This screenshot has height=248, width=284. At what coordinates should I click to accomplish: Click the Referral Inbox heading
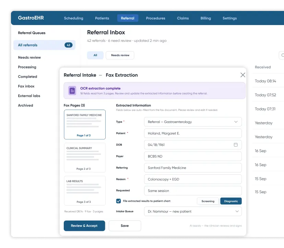coord(106,33)
